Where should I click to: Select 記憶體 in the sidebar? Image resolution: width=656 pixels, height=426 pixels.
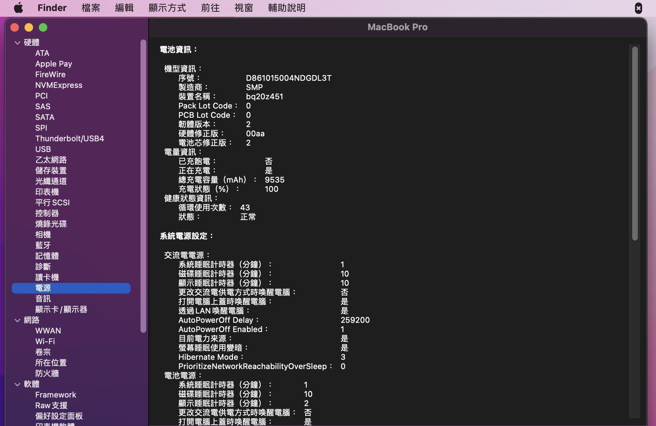[x=47, y=256]
